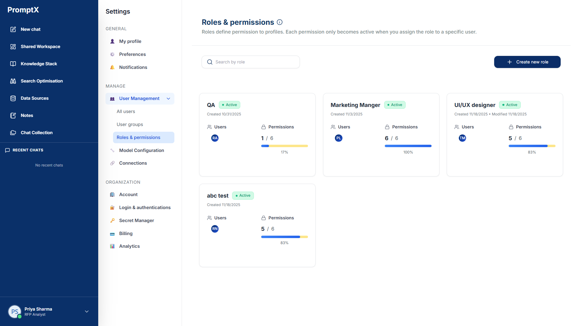Image resolution: width=580 pixels, height=326 pixels.
Task: Click the PL avatar on Marketing Manger card
Action: pos(339,138)
